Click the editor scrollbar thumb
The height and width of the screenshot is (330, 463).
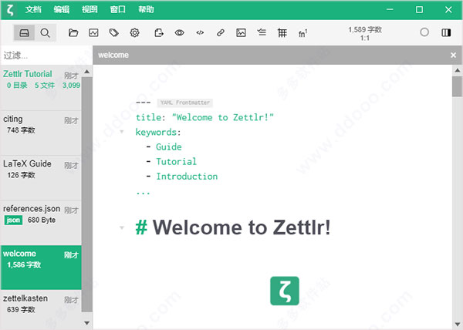point(457,86)
